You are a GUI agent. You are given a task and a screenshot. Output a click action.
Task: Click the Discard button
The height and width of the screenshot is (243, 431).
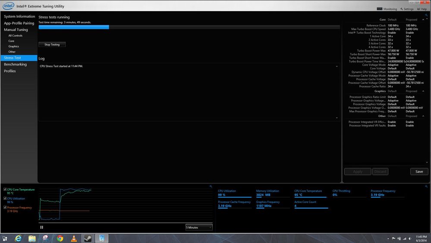(x=380, y=171)
